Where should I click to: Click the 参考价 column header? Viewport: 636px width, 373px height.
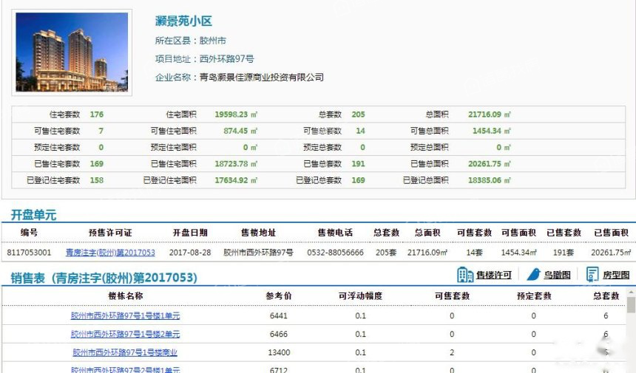[x=279, y=295]
